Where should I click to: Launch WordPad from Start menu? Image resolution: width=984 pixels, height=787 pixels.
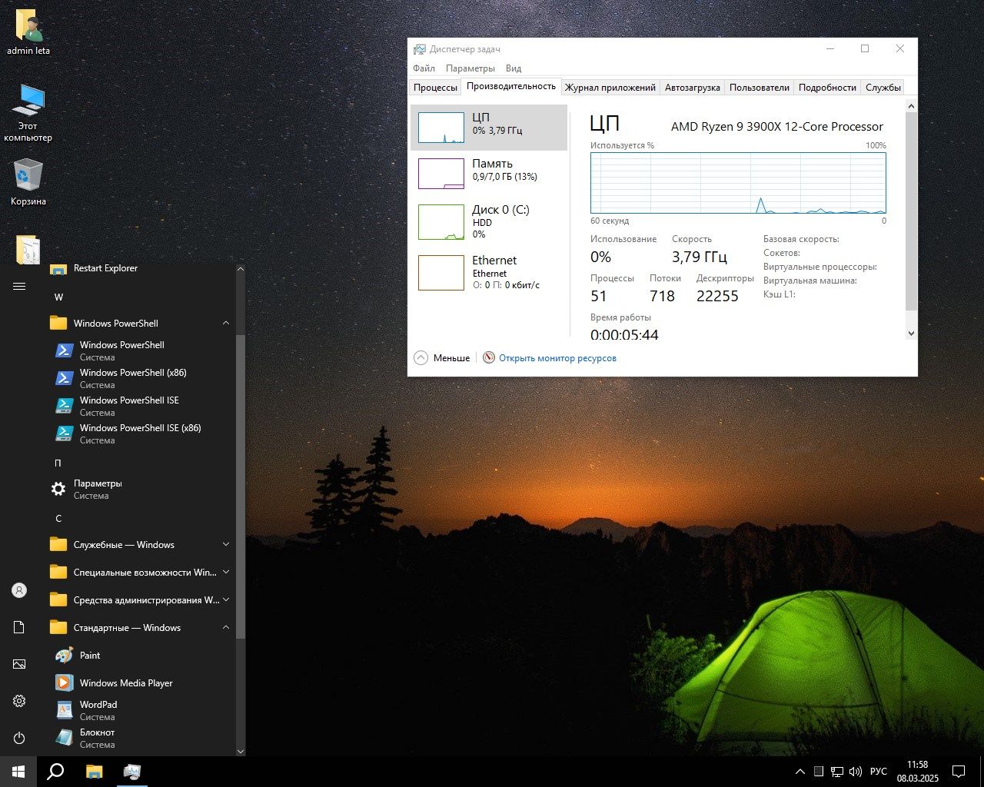[x=141, y=710]
